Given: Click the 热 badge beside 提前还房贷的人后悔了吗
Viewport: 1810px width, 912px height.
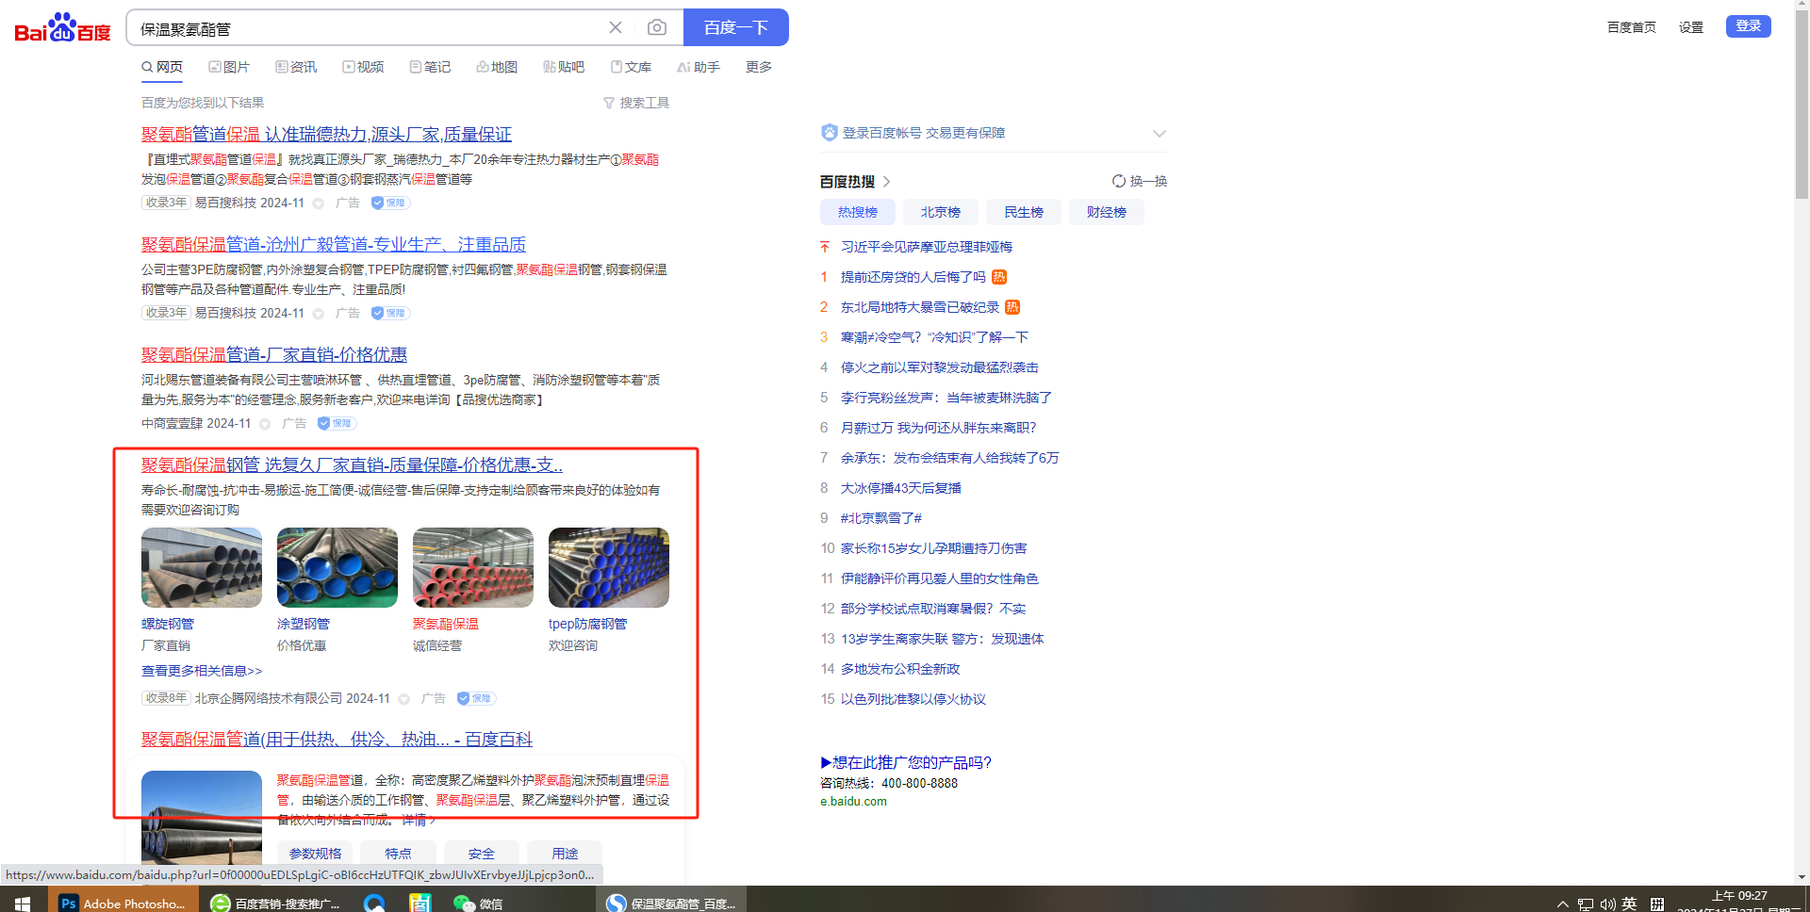Looking at the screenshot, I should coord(999,277).
